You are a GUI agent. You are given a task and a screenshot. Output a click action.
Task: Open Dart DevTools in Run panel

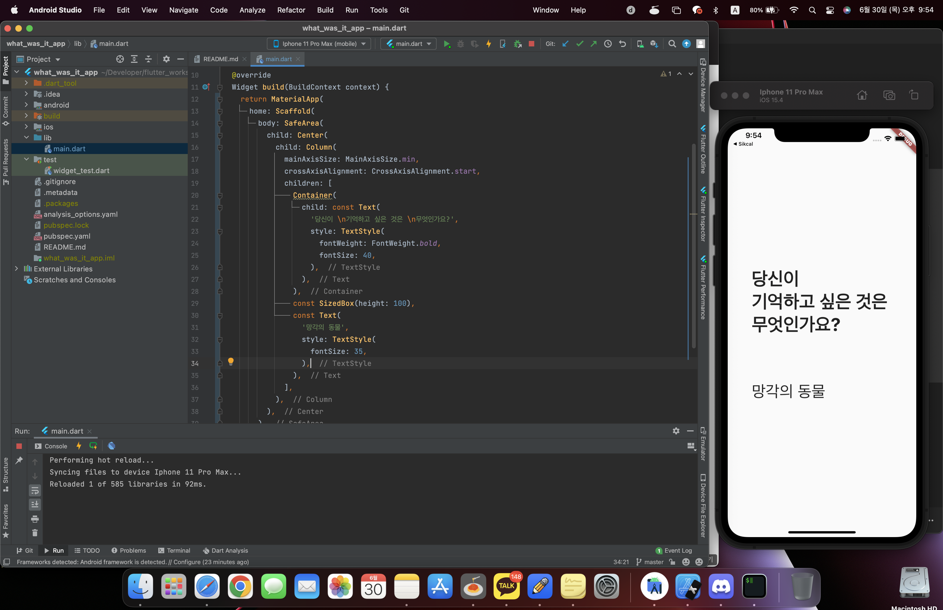point(112,446)
